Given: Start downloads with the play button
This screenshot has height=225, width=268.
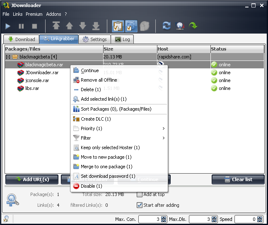Looking at the screenshot, I should (8, 27).
